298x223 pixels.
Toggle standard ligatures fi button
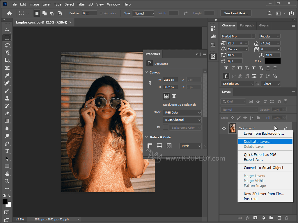coord(226,76)
